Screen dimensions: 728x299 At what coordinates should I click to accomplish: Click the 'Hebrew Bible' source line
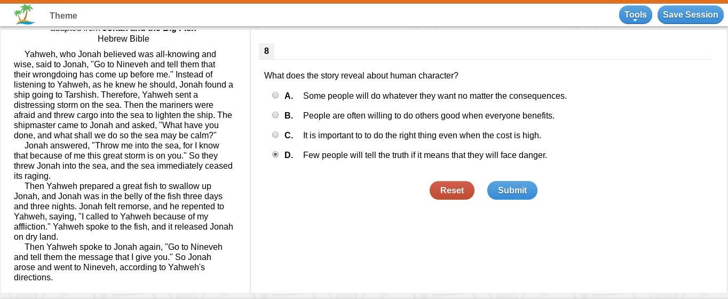123,39
